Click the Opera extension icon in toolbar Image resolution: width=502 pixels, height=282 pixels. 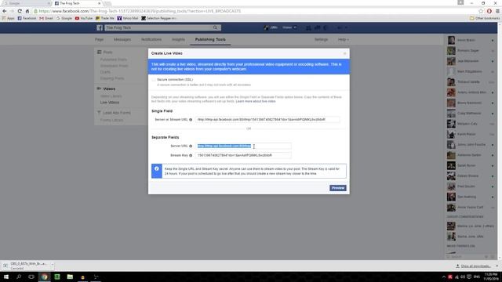[489, 11]
